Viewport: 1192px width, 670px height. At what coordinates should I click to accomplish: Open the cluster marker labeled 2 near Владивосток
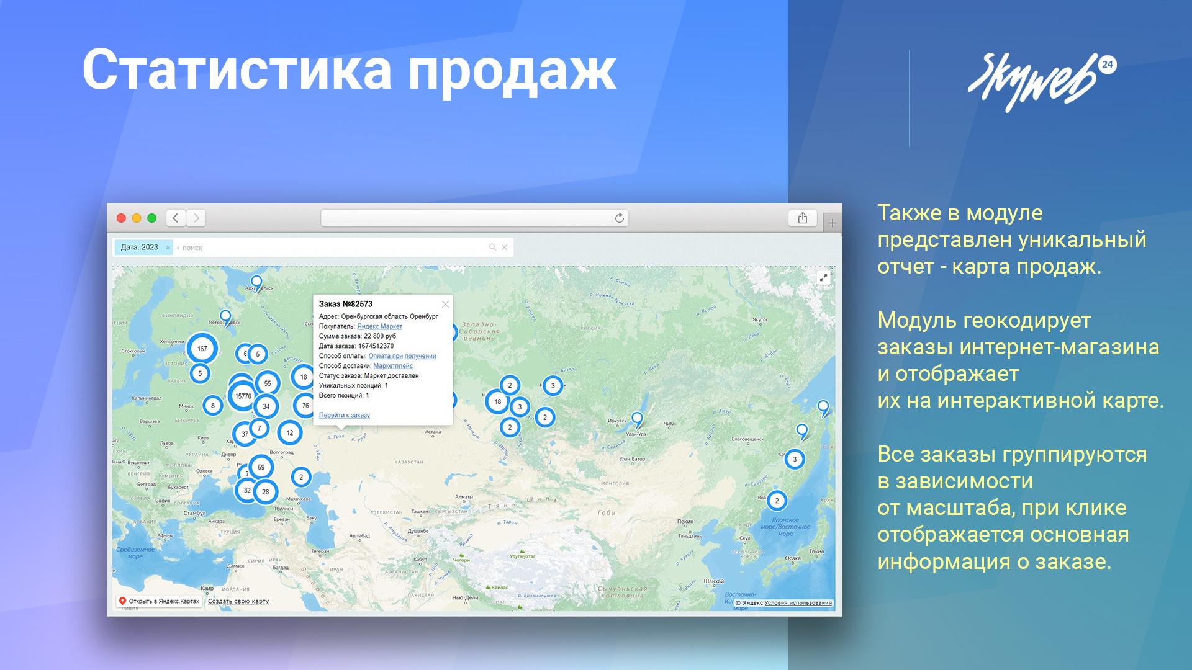(777, 501)
